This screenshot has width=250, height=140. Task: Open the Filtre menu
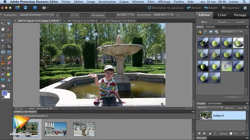coord(151,2)
